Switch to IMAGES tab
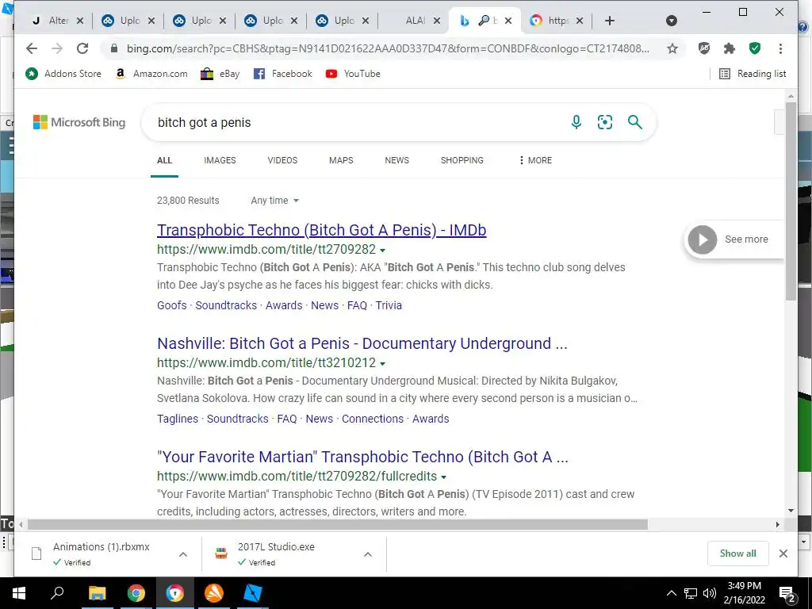 coord(220,160)
